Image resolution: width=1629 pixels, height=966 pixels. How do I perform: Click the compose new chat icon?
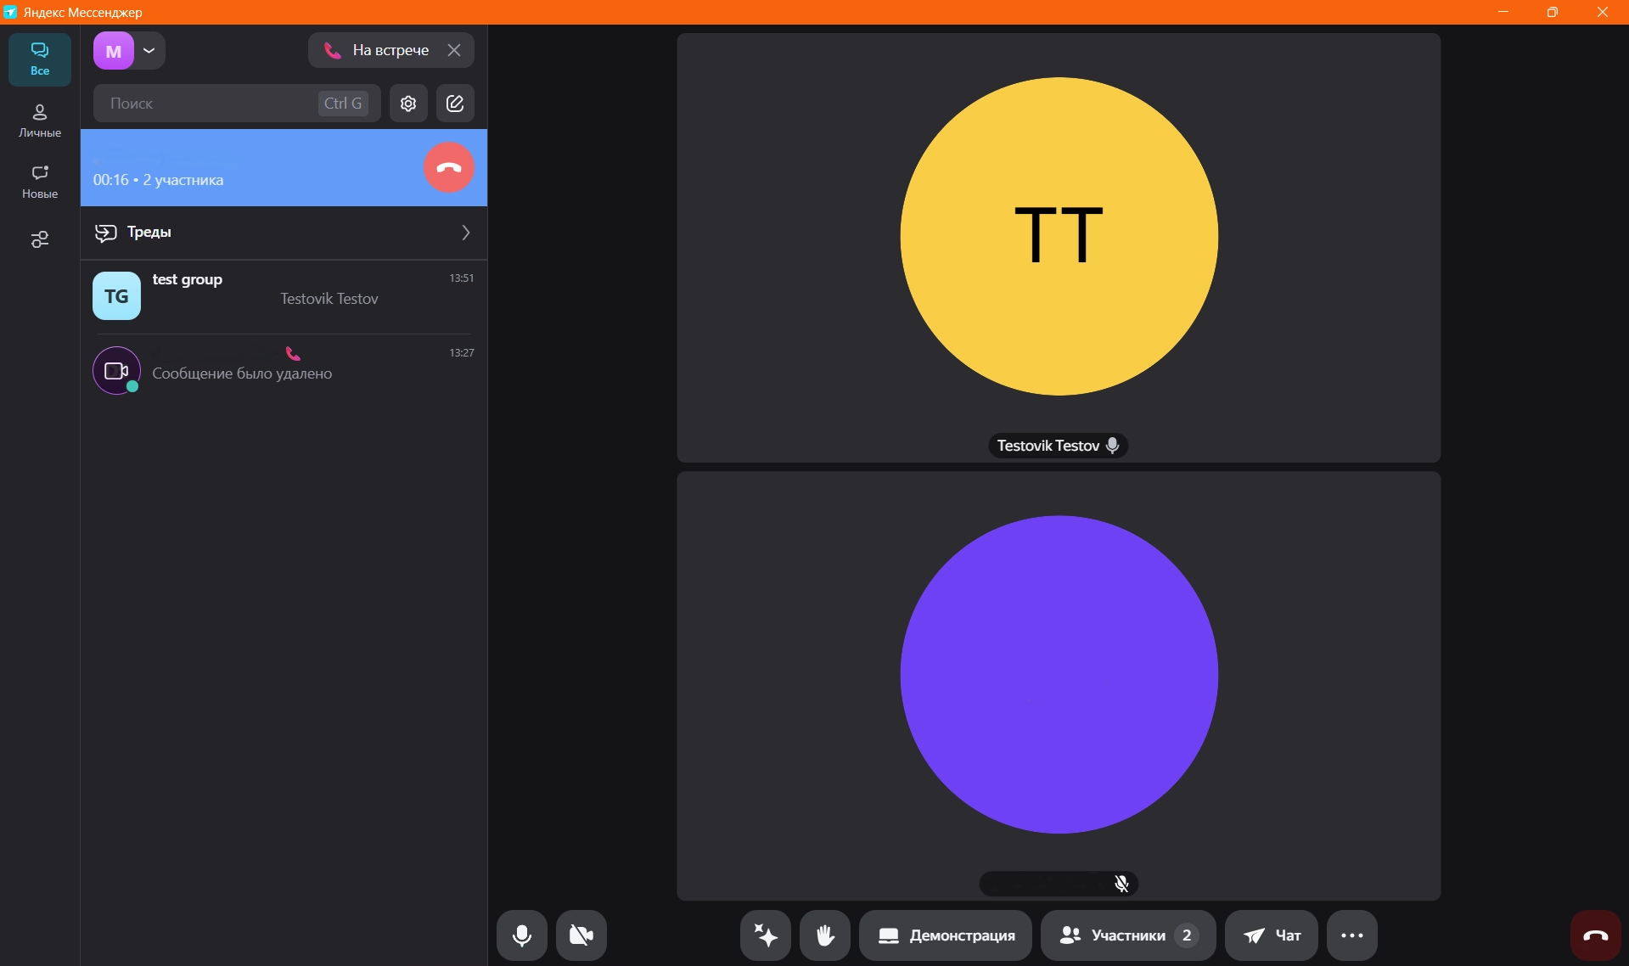pyautogui.click(x=455, y=104)
